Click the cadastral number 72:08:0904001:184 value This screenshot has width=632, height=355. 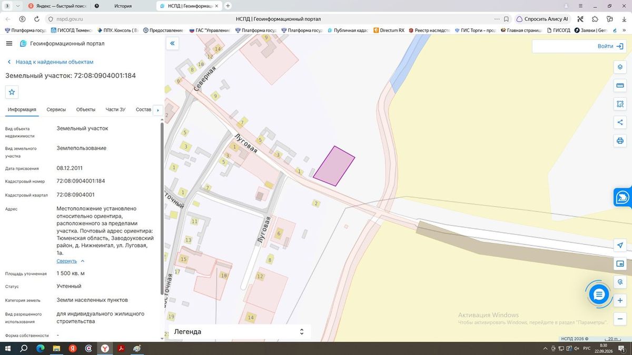[81, 181]
